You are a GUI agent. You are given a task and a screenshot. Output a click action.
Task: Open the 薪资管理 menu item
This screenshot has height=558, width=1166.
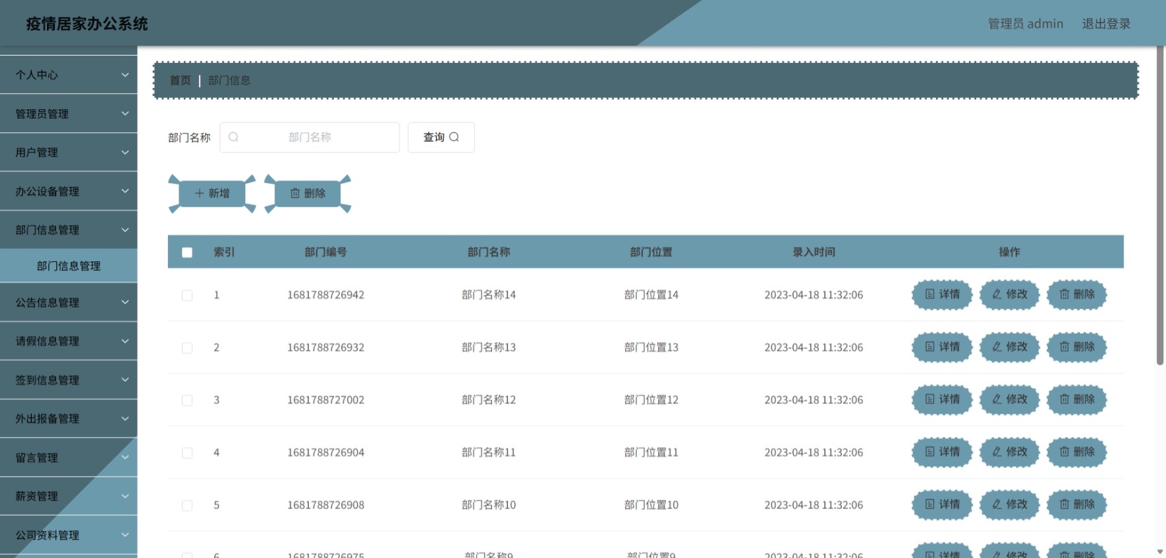coord(69,496)
